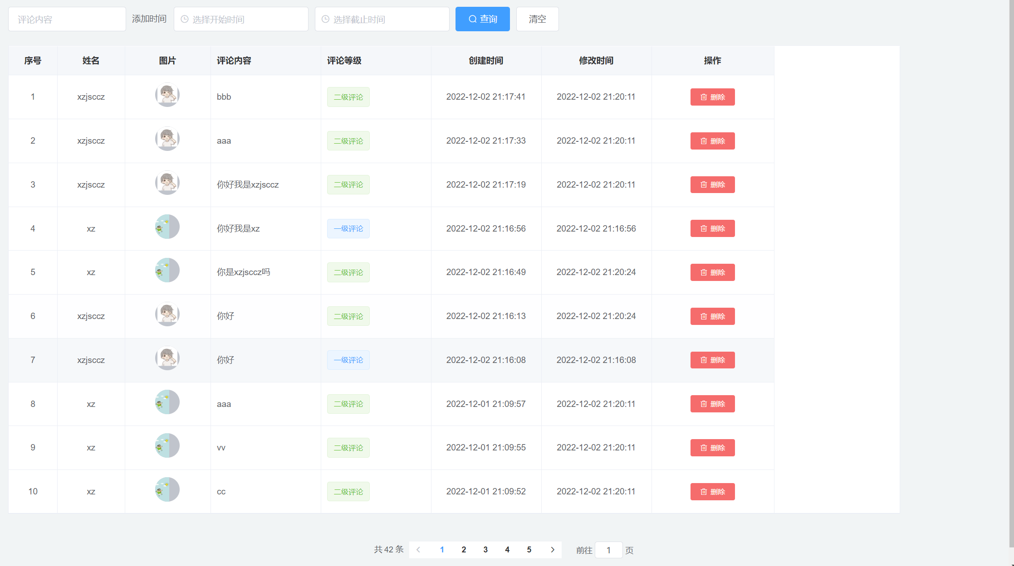Focus the 评论内容 search input
This screenshot has height=566, width=1014.
[67, 19]
